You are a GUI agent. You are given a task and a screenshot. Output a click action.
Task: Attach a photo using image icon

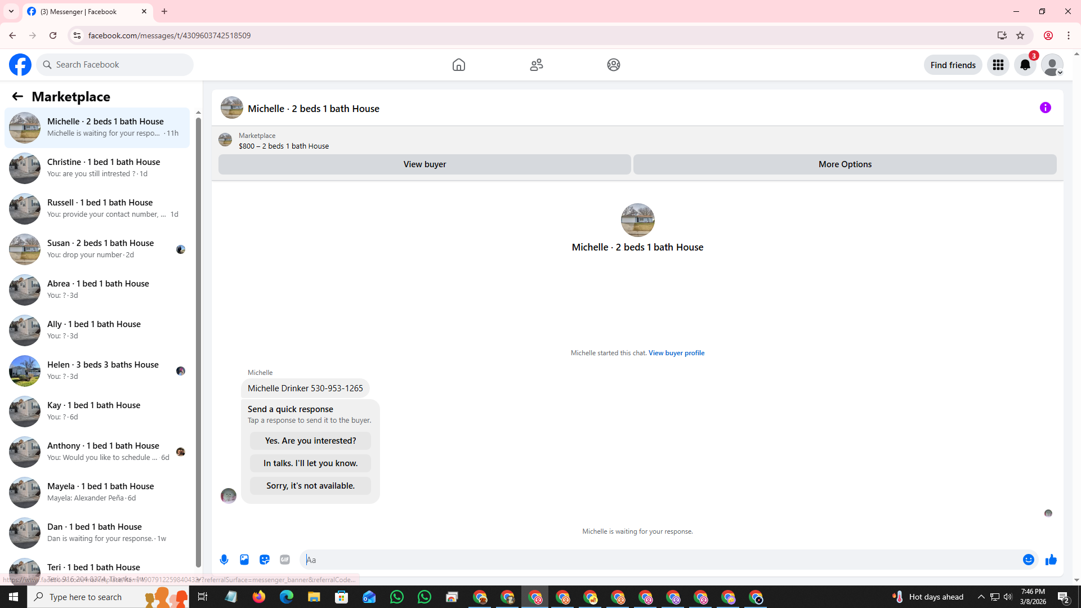coord(244,560)
